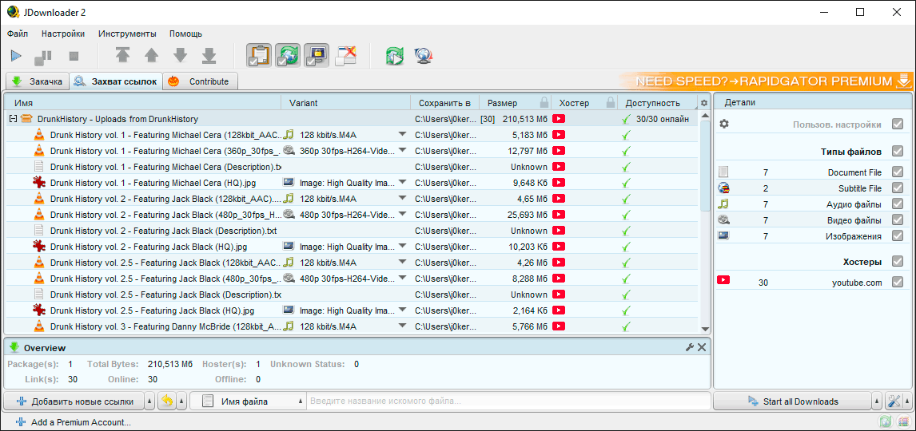Click bottom-right tools wrench icon button

(x=894, y=401)
